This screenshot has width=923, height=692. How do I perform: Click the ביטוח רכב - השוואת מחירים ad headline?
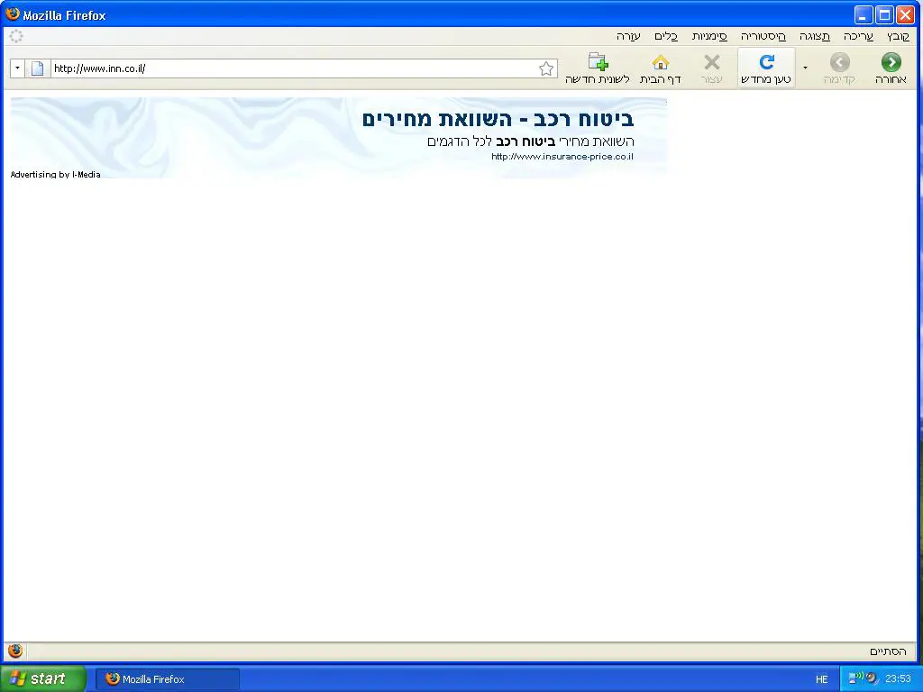498,119
